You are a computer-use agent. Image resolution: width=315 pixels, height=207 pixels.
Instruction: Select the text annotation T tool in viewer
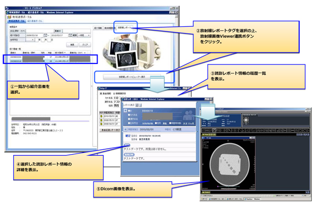pyautogui.click(x=251, y=130)
